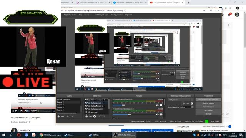The width and height of the screenshot is (246, 138).
Task: Move source up arrow in Sources panel
Action: tap(100, 117)
